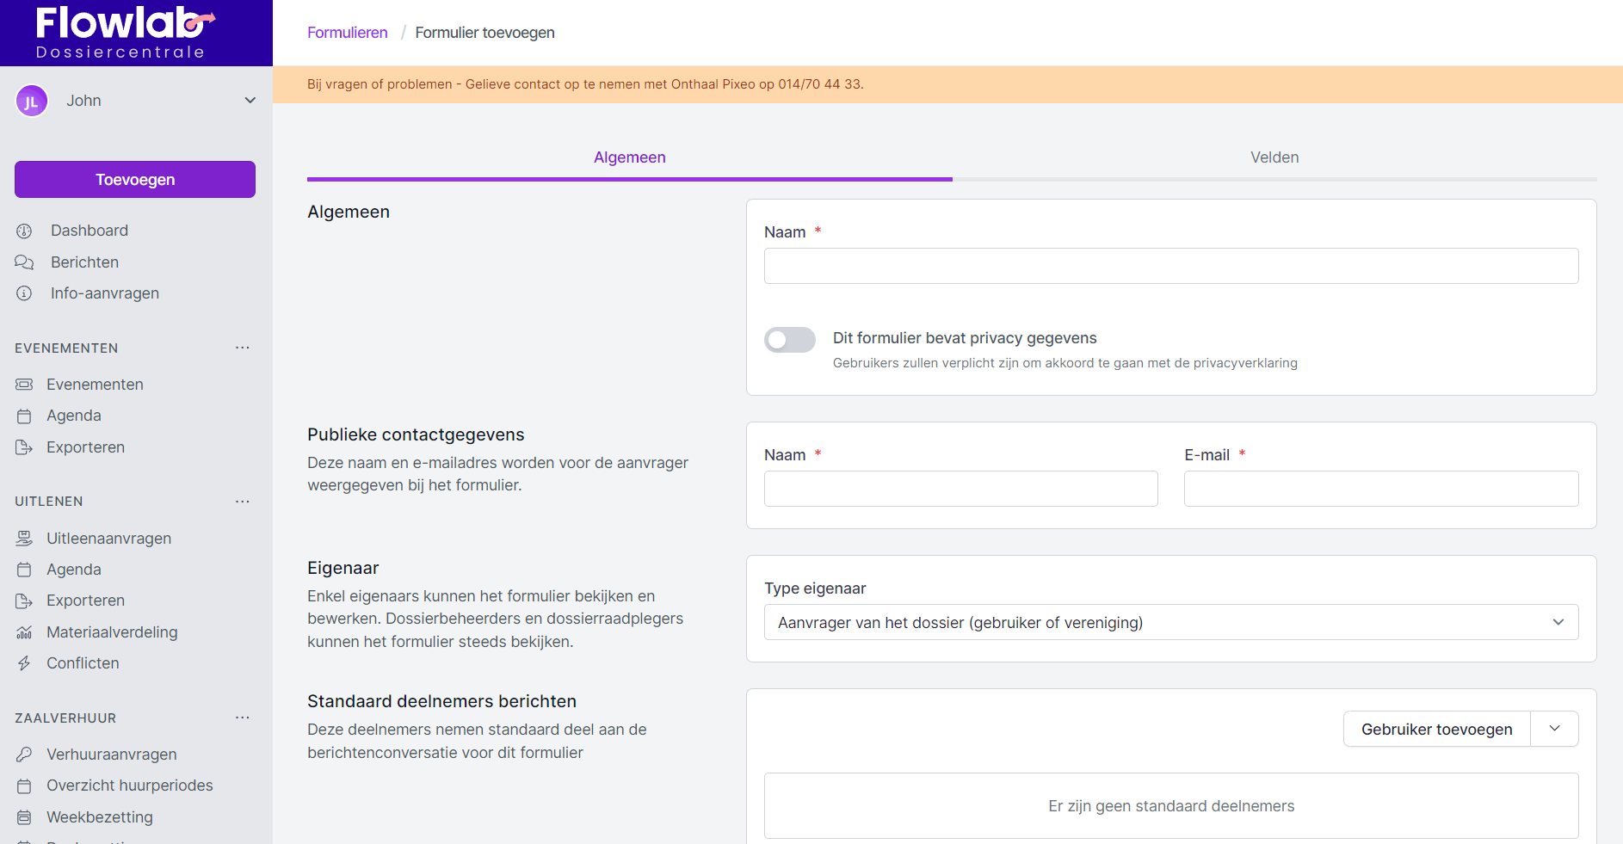Switch to the Velden tab
1623x844 pixels.
tap(1274, 157)
